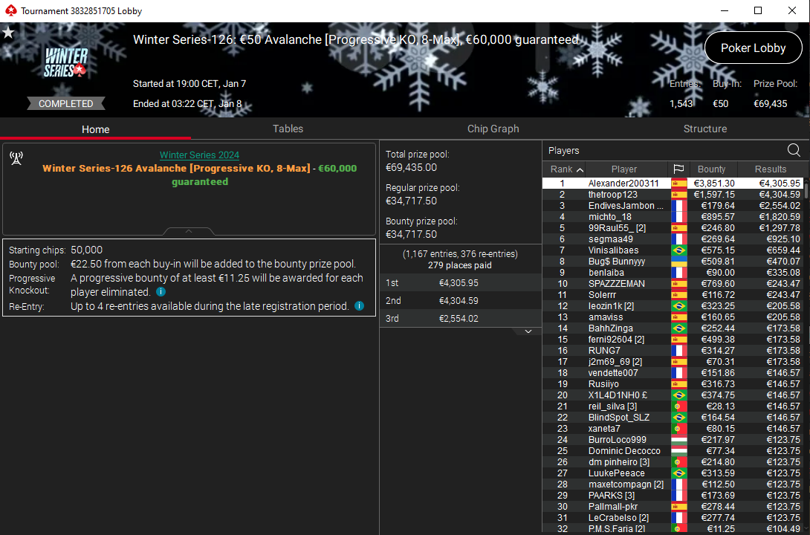Select player leozin1k [2] in the list

(673, 305)
